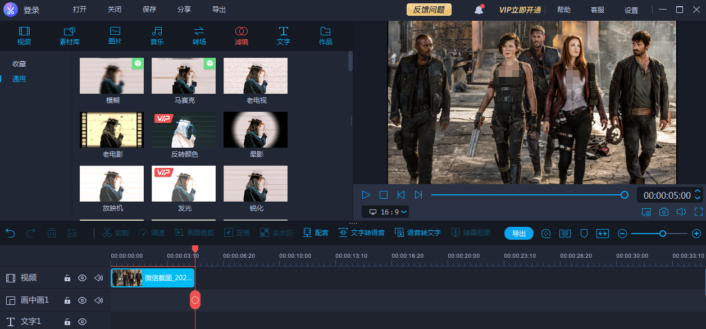
Task: Switch to the 音乐 tab
Action: (157, 35)
